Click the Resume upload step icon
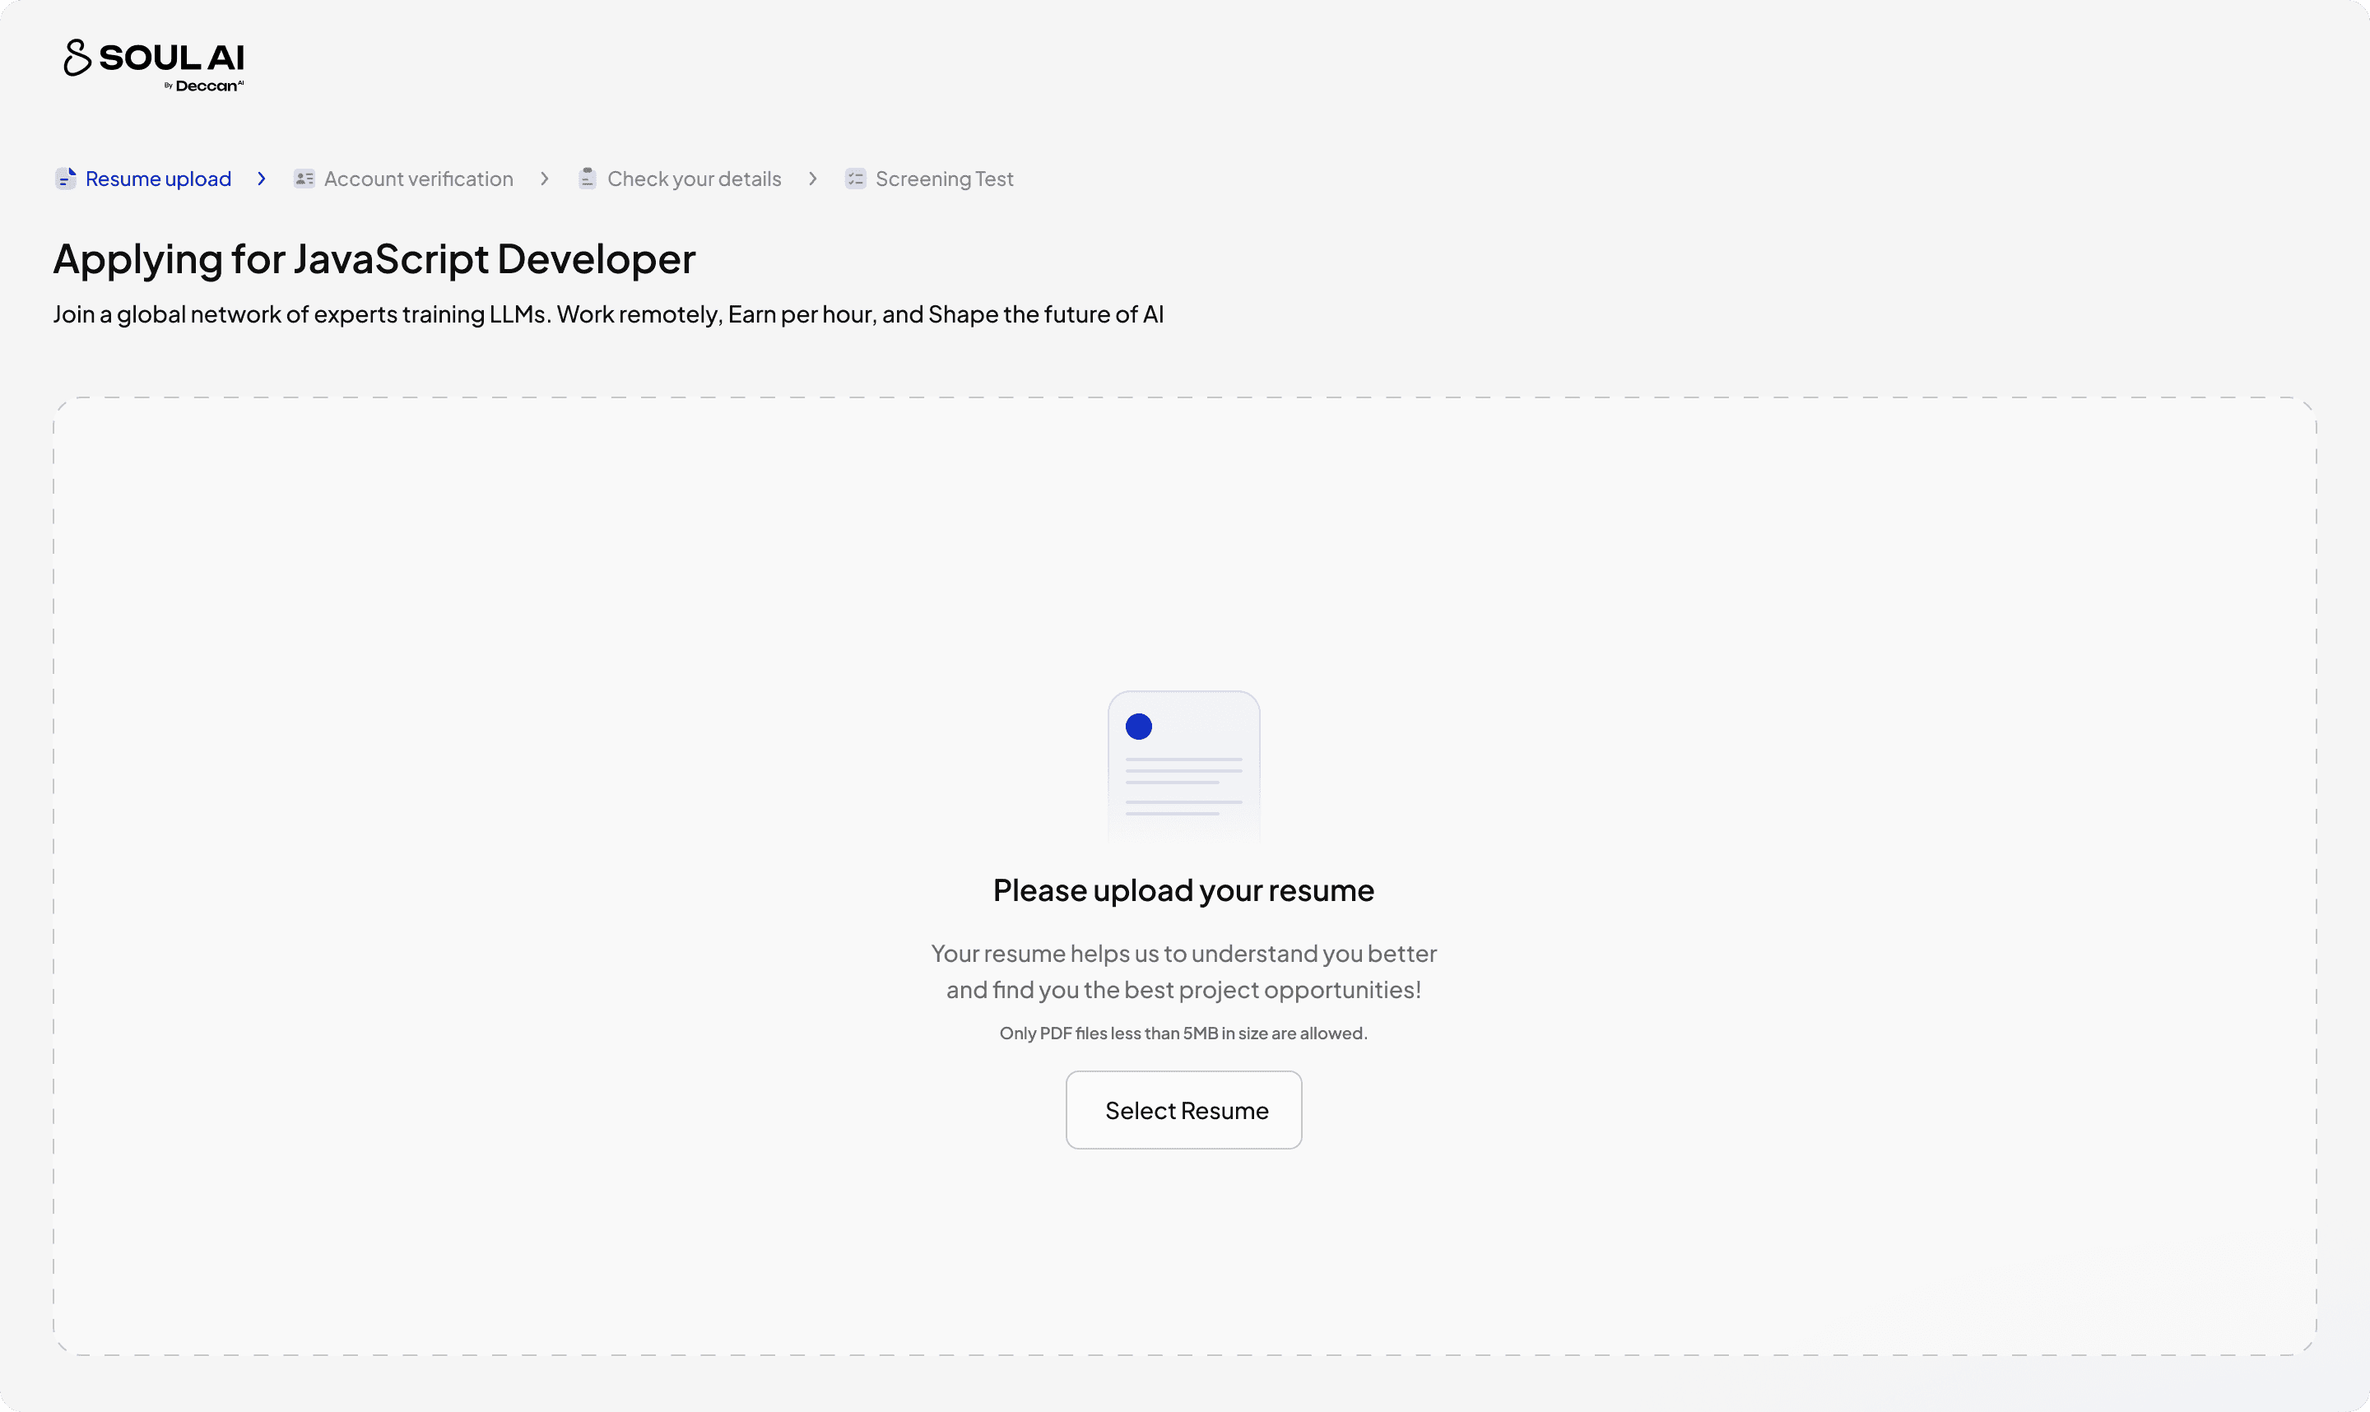Image resolution: width=2370 pixels, height=1412 pixels. [66, 179]
